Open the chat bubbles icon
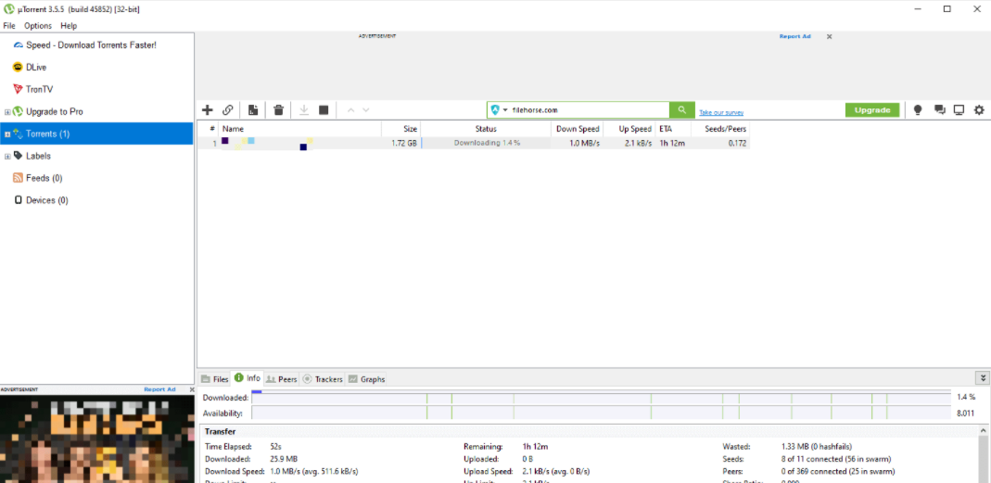Screen dimensions: 991x483 point(939,110)
